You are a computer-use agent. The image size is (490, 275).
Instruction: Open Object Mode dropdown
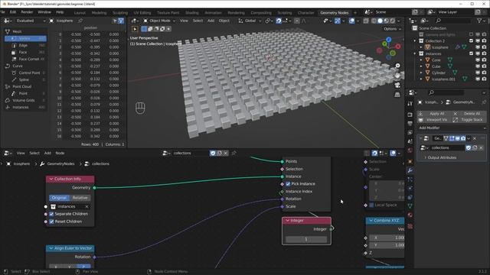[x=159, y=21]
